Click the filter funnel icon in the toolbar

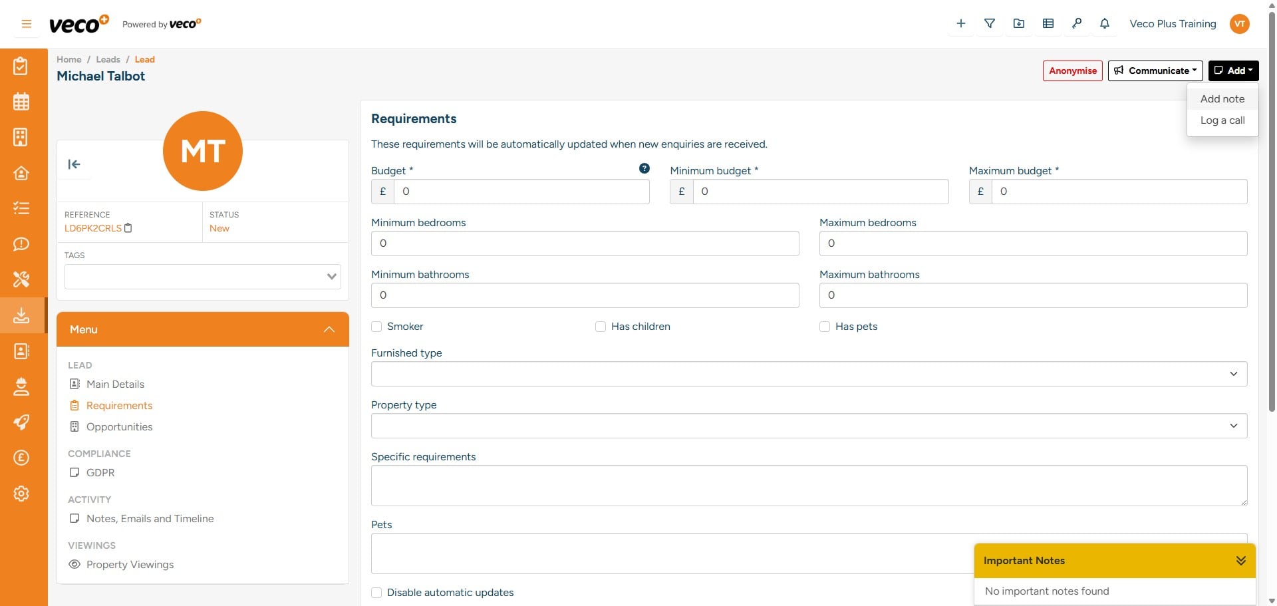pos(990,23)
